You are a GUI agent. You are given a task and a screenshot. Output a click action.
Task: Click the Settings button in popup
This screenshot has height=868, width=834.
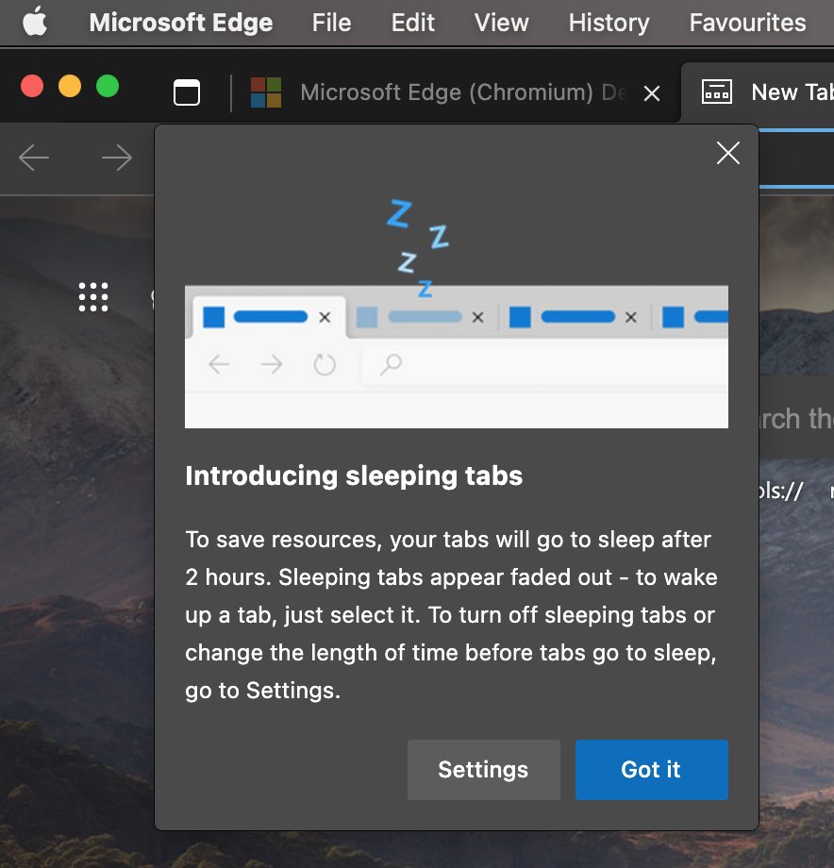point(484,770)
